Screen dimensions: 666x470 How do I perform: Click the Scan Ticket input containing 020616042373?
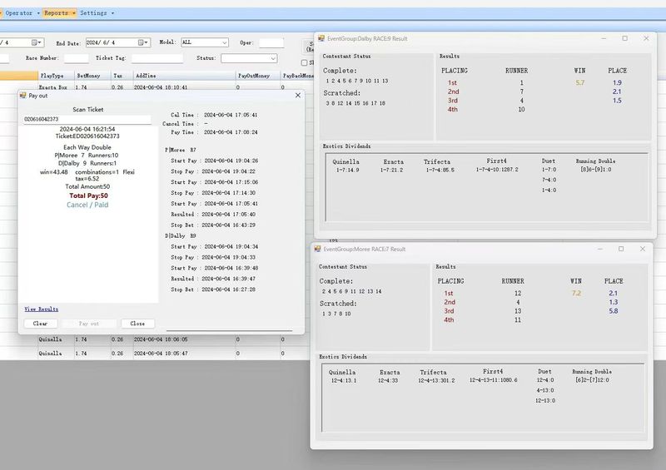[87, 119]
